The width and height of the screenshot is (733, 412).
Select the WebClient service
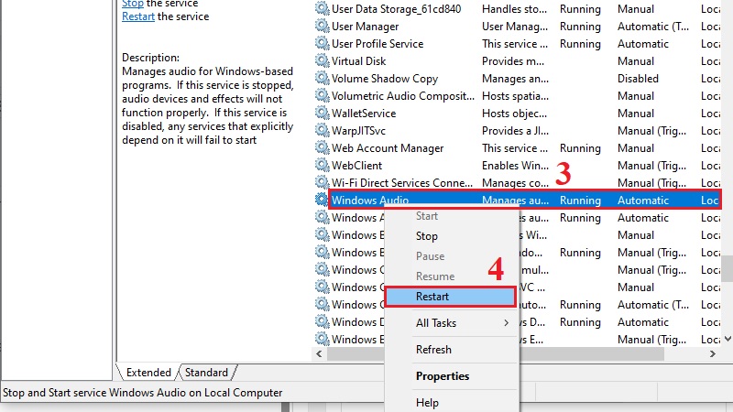pyautogui.click(x=356, y=166)
